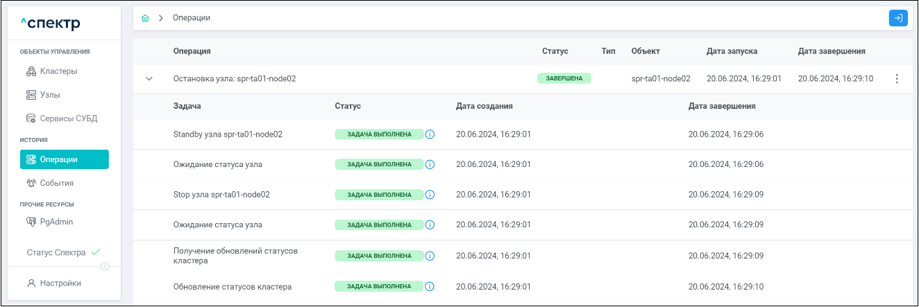Click the logout icon button at top right
This screenshot has height=307, width=919.
(898, 18)
